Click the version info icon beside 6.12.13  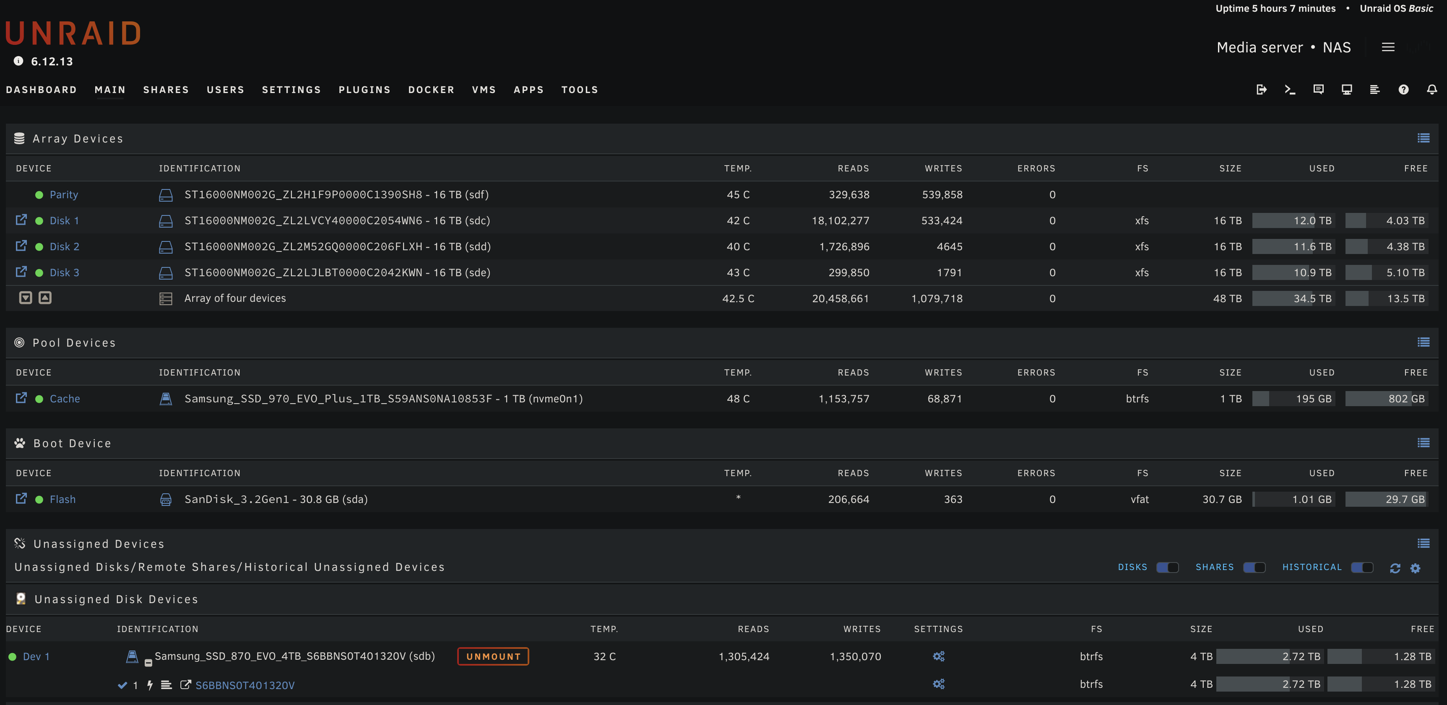[x=18, y=61]
